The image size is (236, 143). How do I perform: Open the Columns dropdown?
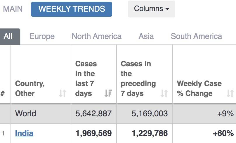pos(151,9)
